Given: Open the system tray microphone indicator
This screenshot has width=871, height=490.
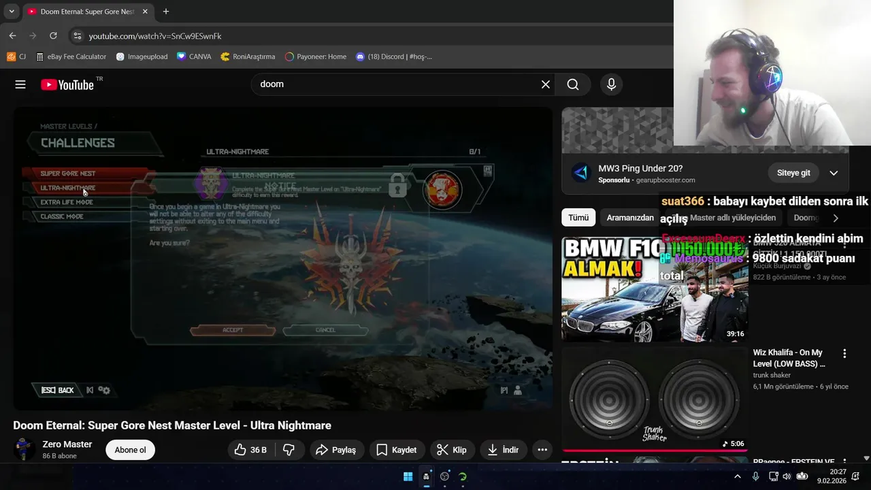Looking at the screenshot, I should [755, 476].
